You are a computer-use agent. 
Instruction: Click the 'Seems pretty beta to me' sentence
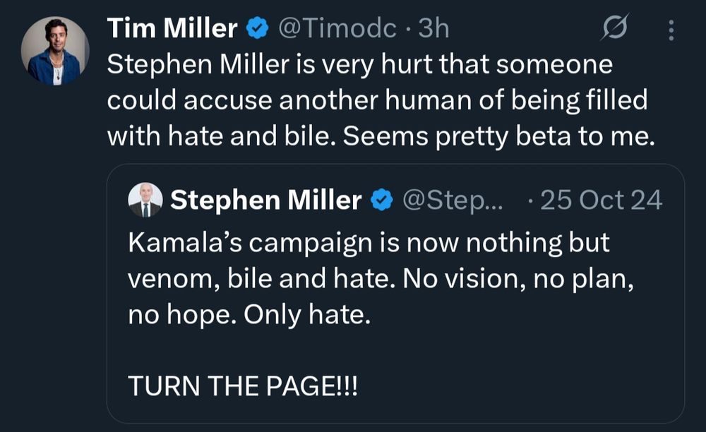tap(499, 136)
